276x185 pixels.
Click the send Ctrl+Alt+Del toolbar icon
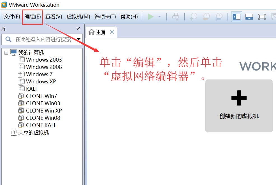click(175, 17)
